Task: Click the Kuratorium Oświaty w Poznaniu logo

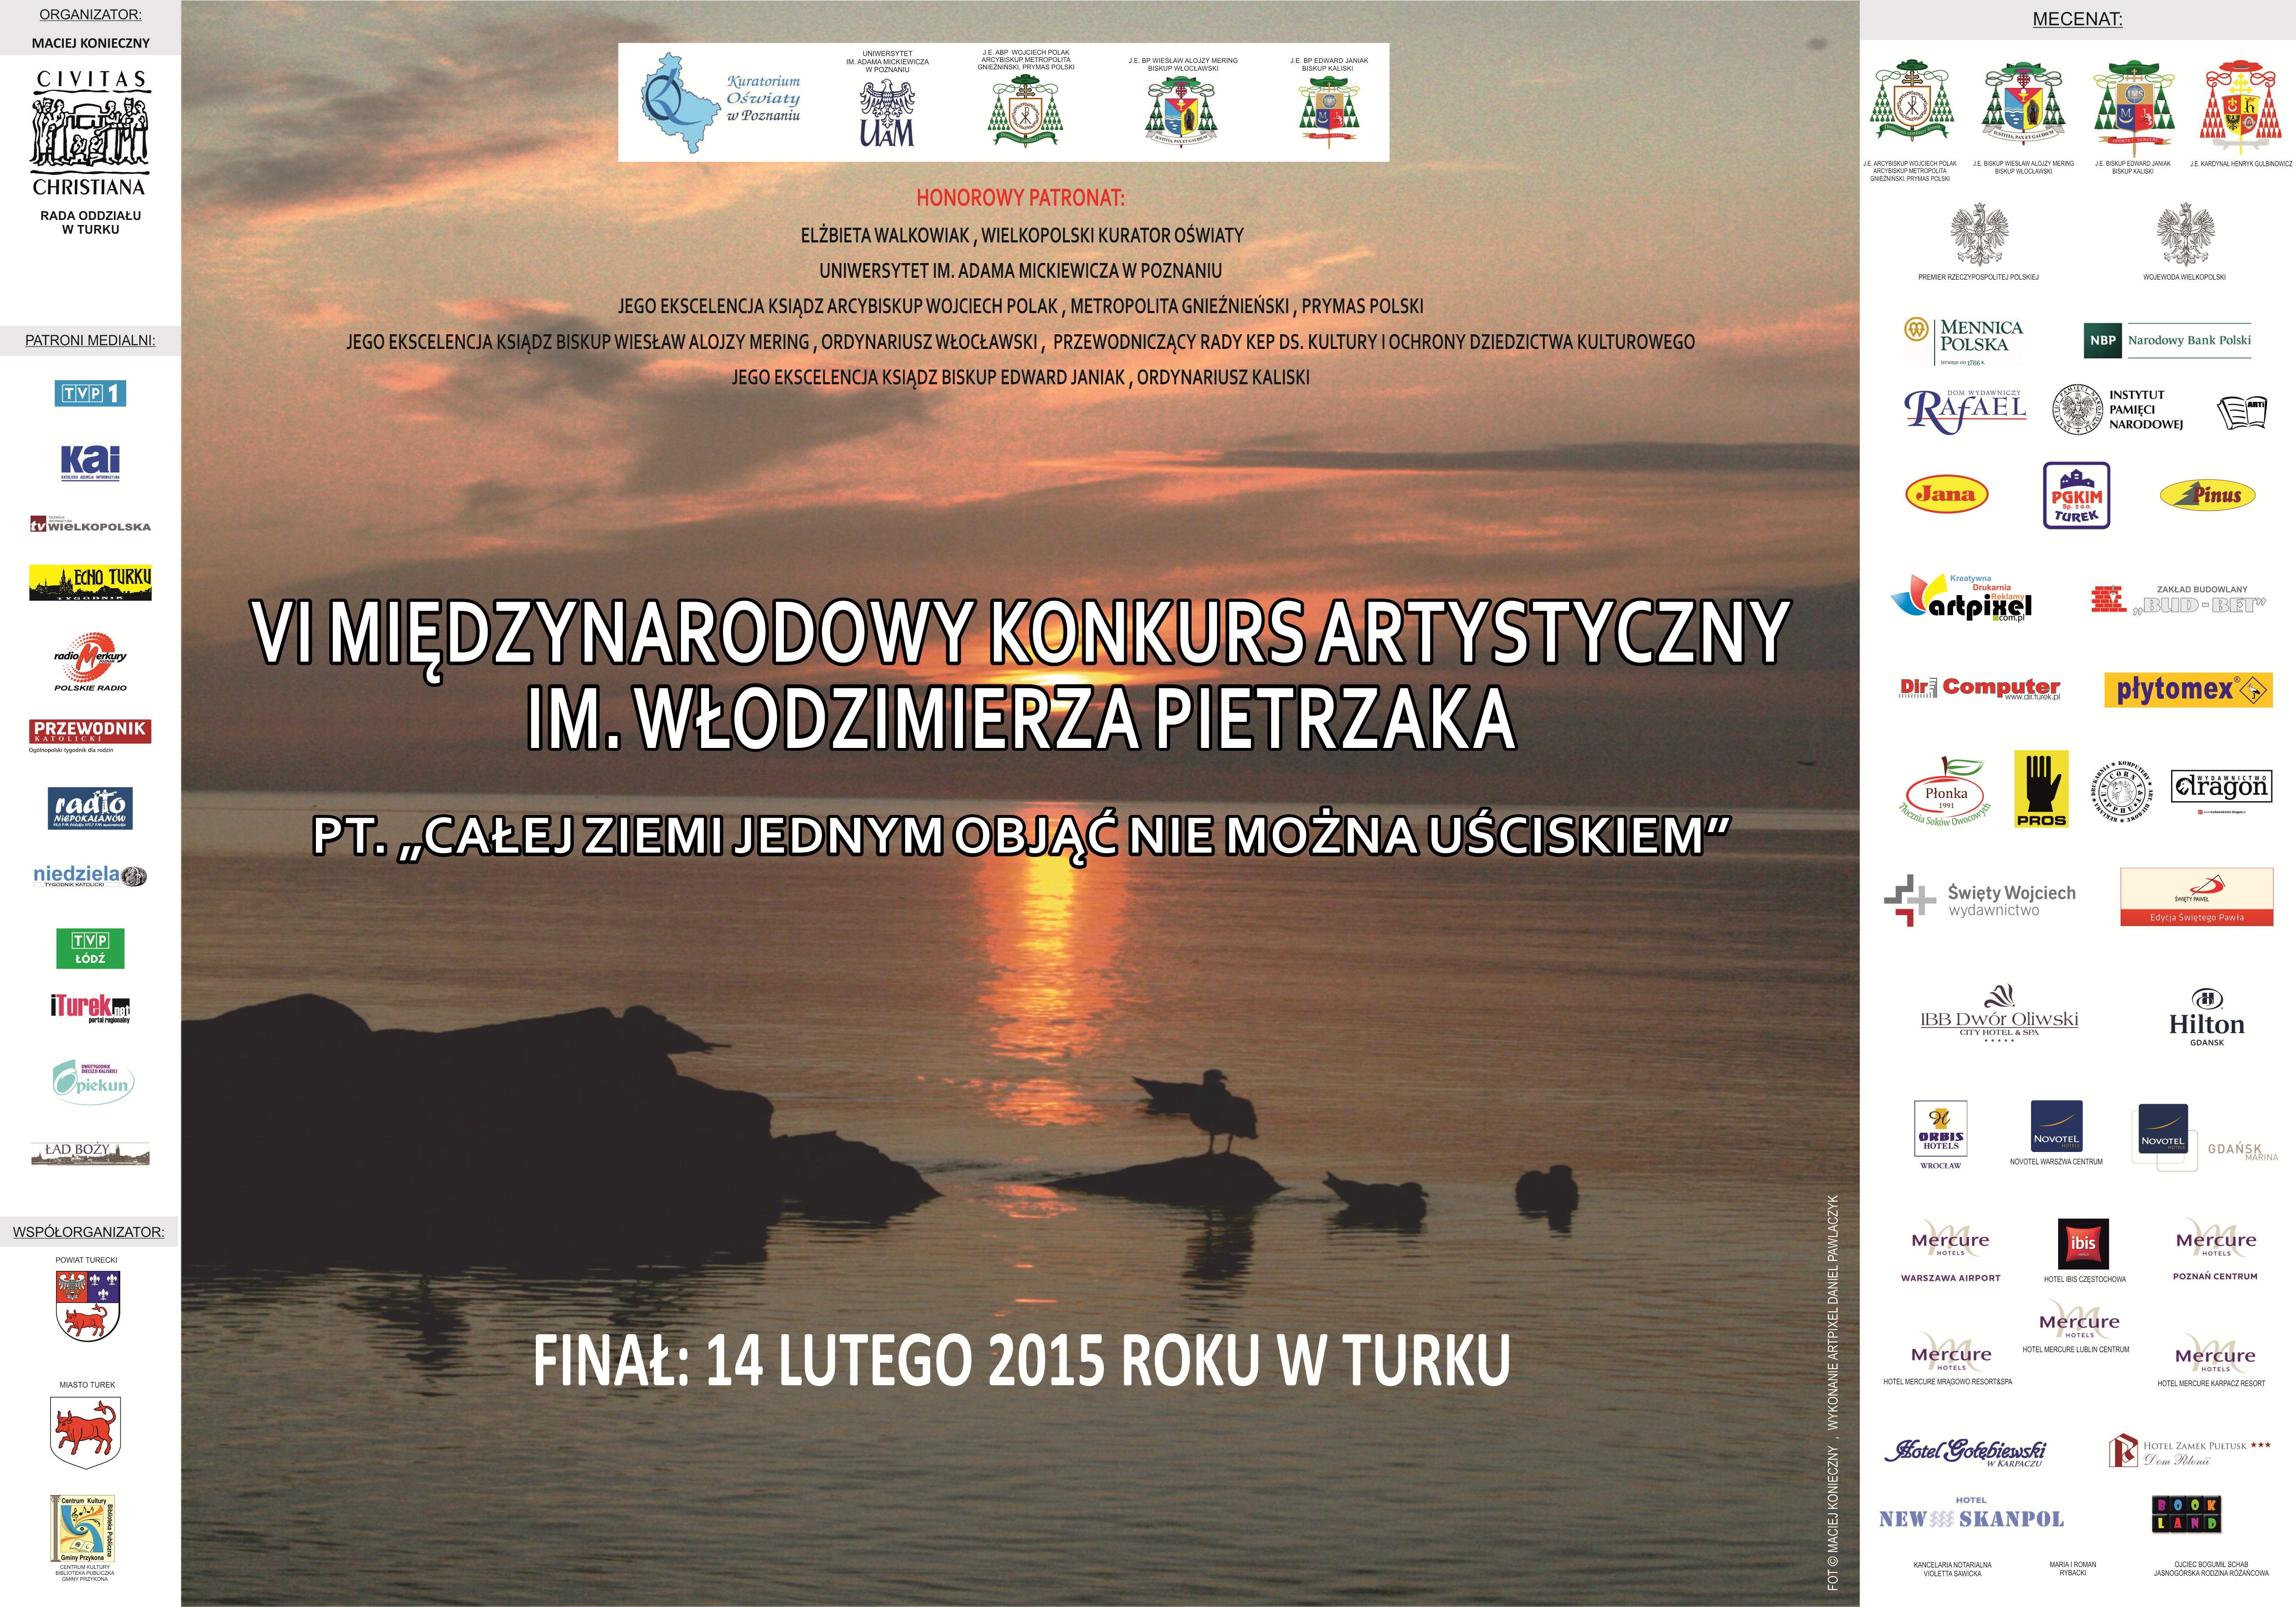Action: click(721, 102)
